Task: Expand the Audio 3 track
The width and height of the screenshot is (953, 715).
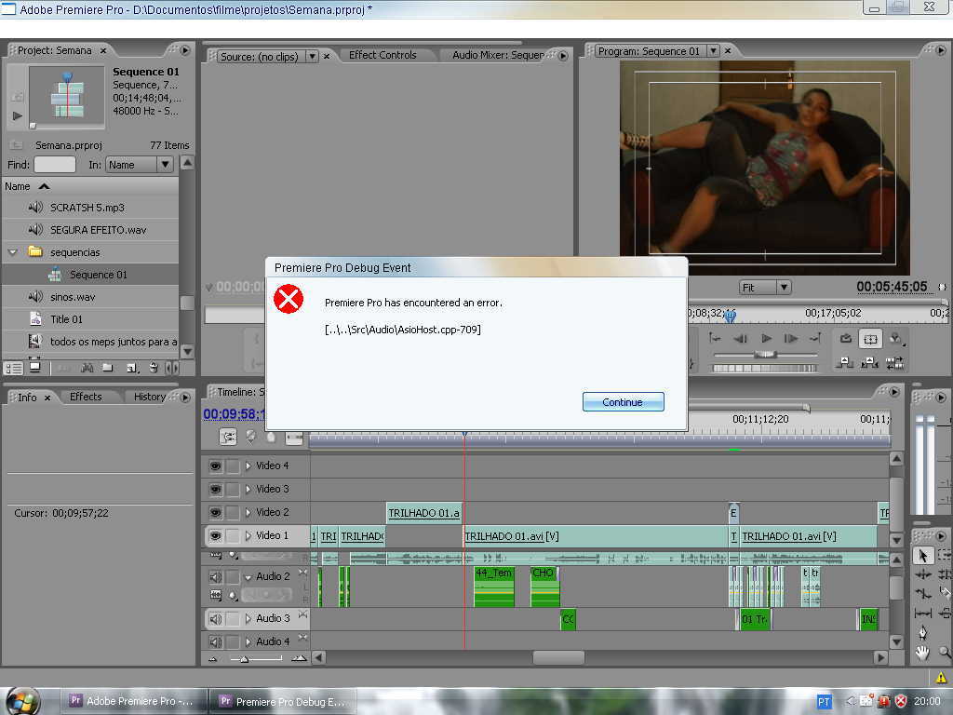Action: [x=248, y=618]
